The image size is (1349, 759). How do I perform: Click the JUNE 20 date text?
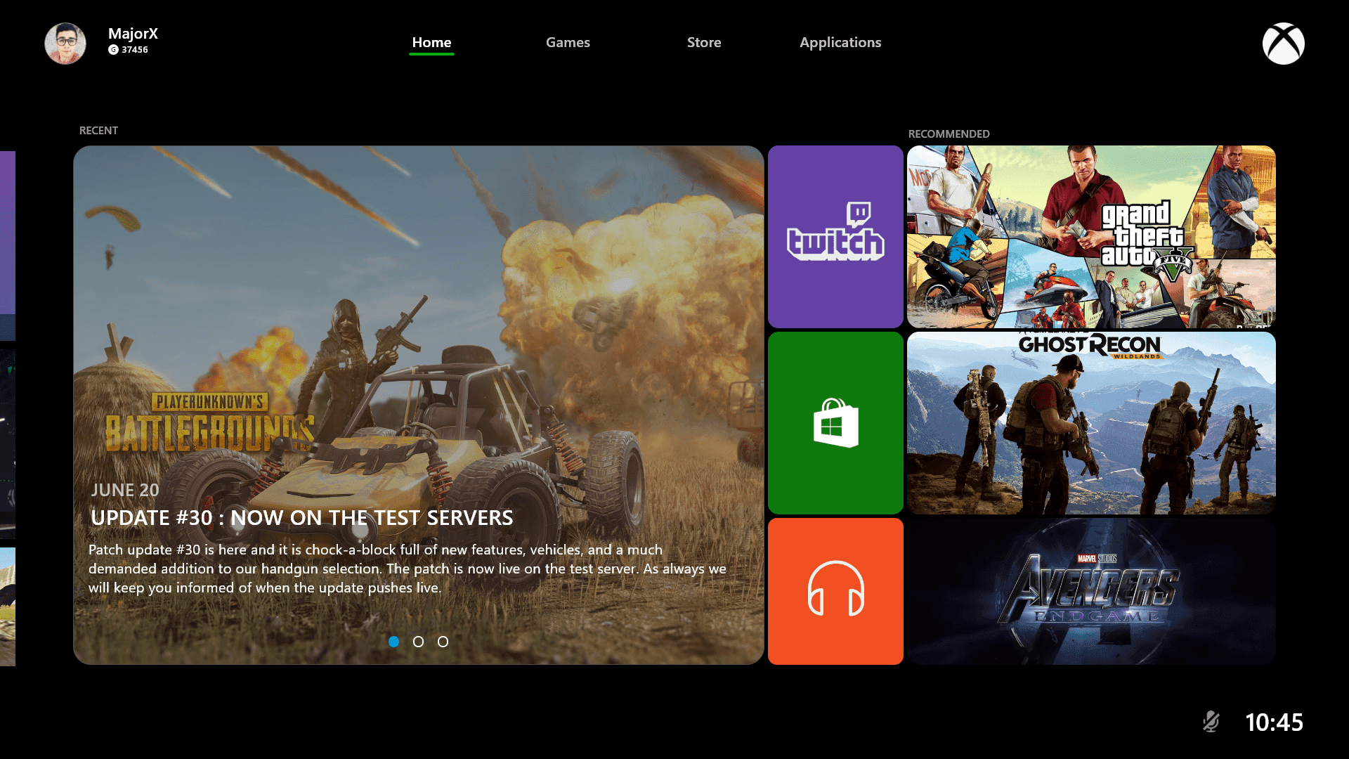tap(125, 490)
